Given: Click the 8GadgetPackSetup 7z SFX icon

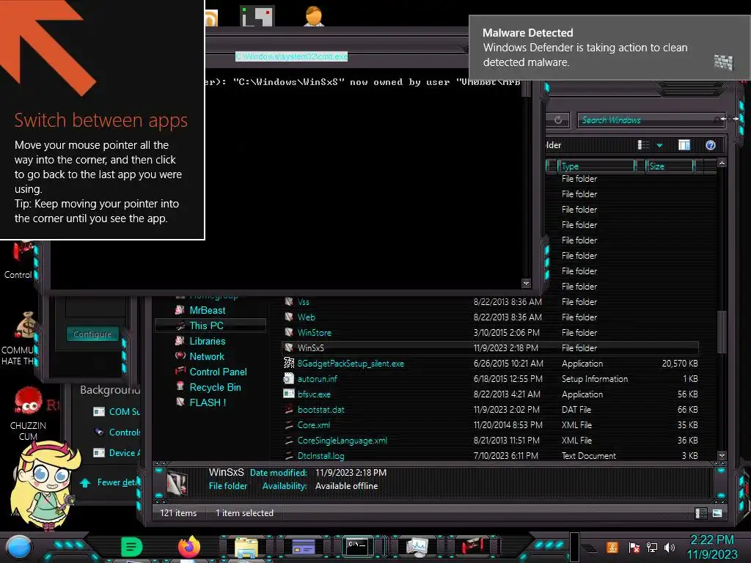Looking at the screenshot, I should pyautogui.click(x=289, y=363).
